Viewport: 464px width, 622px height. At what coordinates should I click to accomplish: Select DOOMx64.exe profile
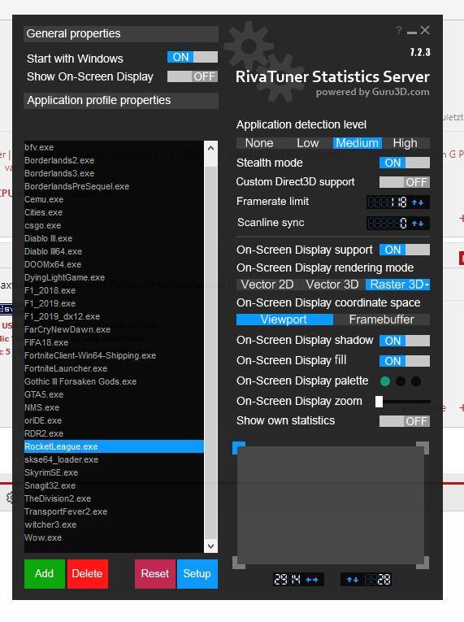click(115, 264)
